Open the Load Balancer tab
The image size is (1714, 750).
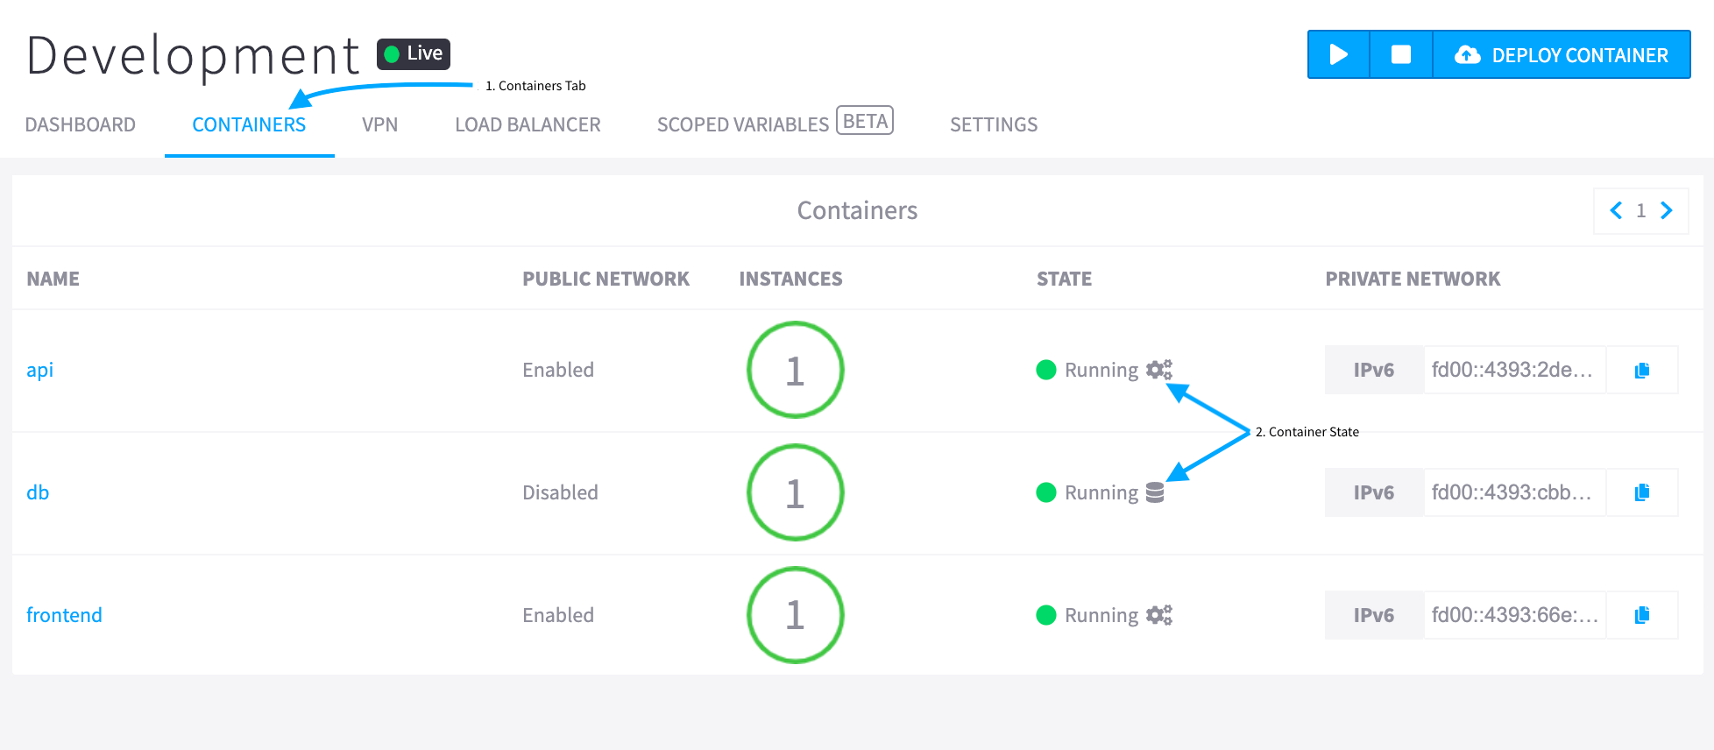(528, 124)
